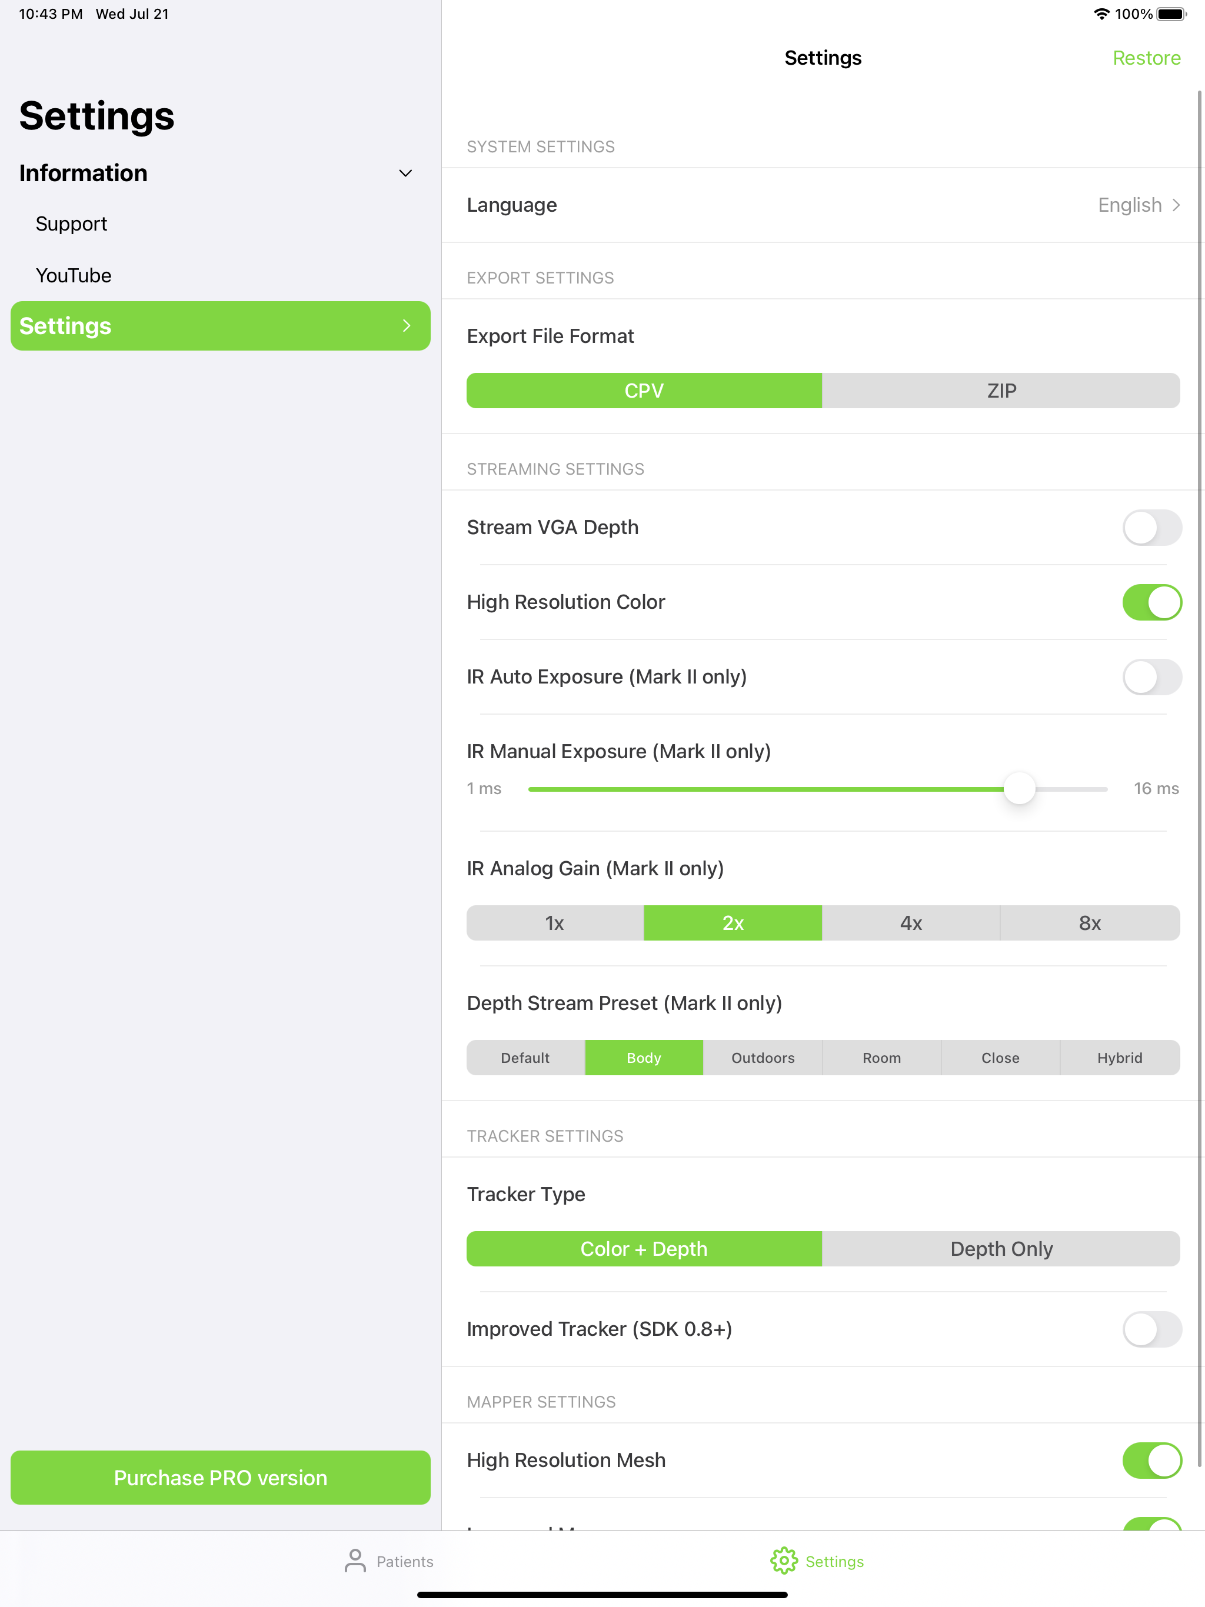Toggle Improved Tracker (SDK 0.8+)
Viewport: 1205px width, 1607px height.
pos(1152,1329)
